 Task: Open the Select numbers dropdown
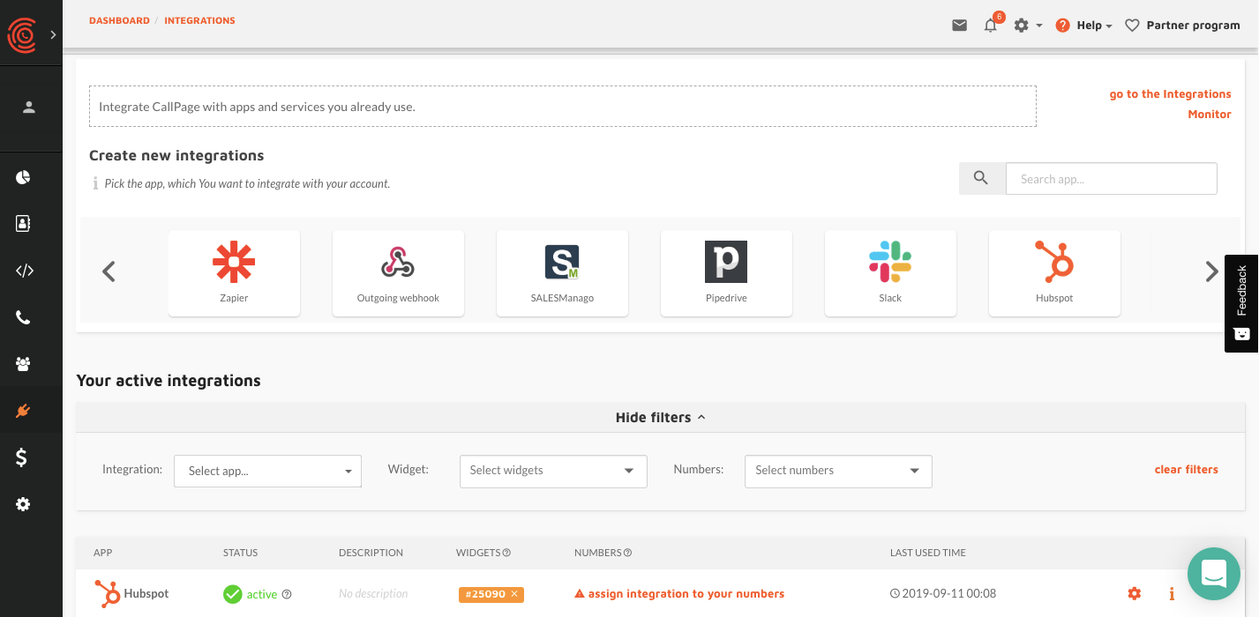[838, 471]
